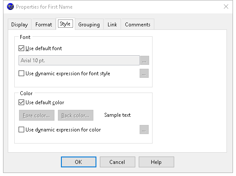
Task: Click the Arial 10 pt. font field
Action: click(x=79, y=61)
